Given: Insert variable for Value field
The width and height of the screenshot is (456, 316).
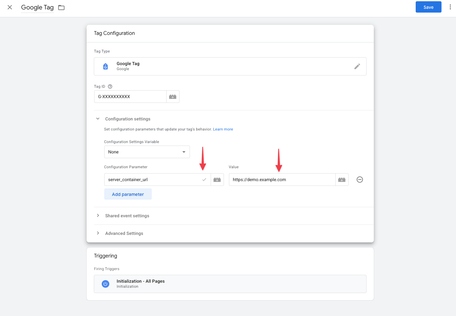Looking at the screenshot, I should coord(342,180).
